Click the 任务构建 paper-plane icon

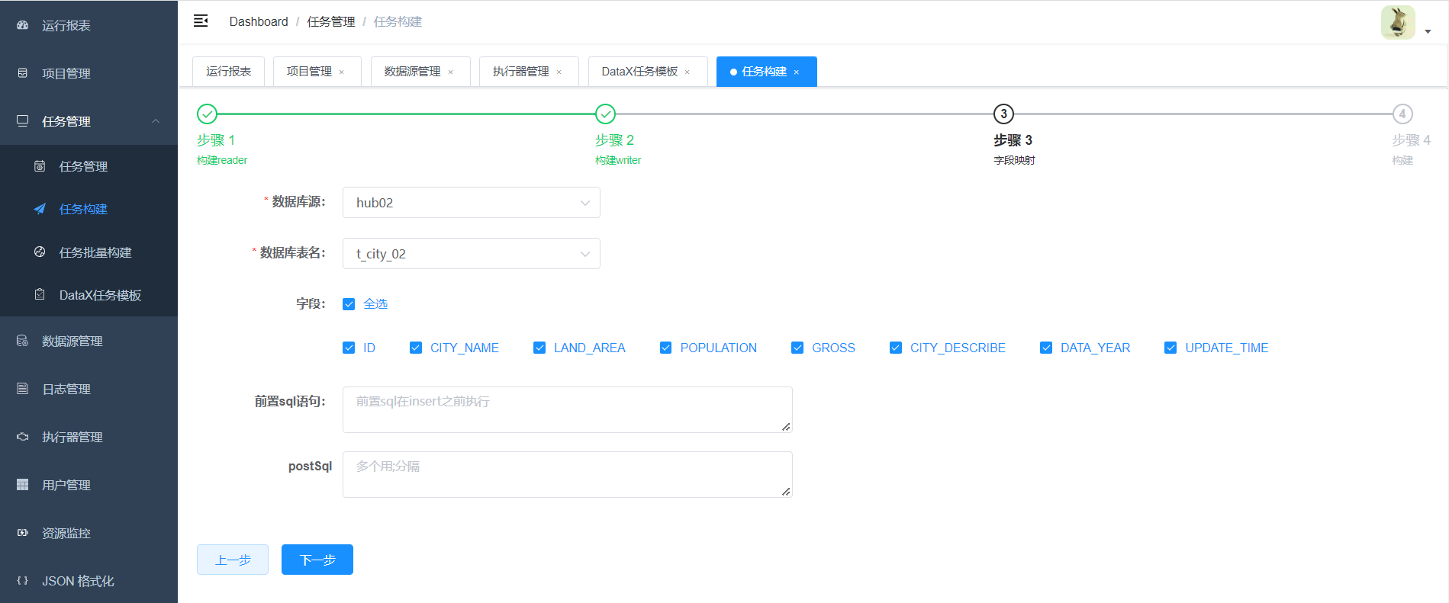click(x=40, y=209)
